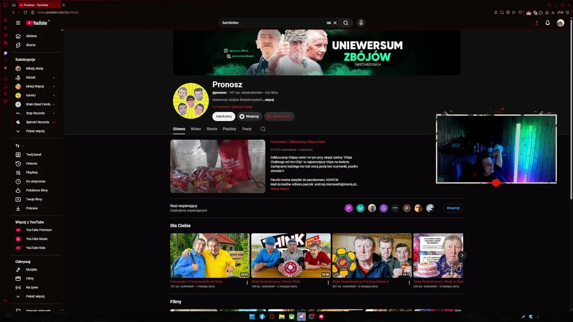This screenshot has height=322, width=573.
Task: Open File Explorer on the taskbar
Action: [282, 317]
